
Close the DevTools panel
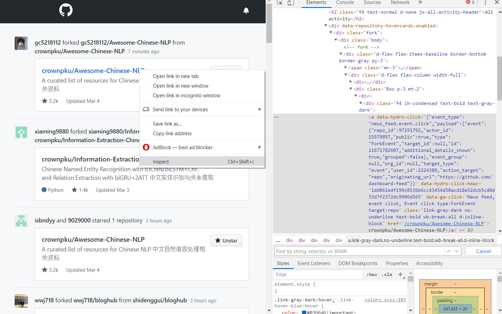click(497, 2)
